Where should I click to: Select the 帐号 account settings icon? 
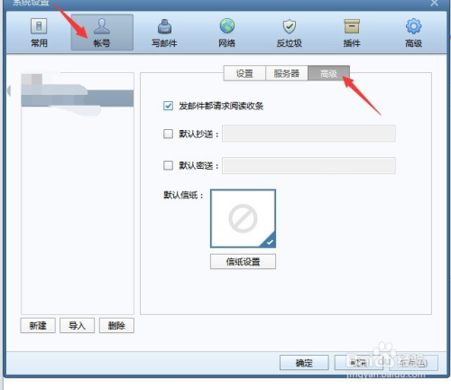click(x=102, y=26)
